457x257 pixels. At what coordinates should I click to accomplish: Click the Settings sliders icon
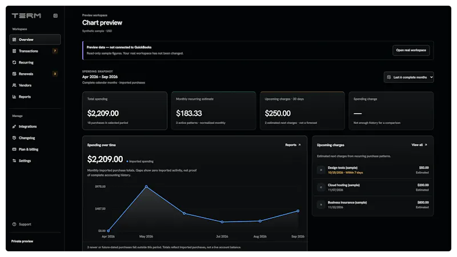[x=14, y=160]
